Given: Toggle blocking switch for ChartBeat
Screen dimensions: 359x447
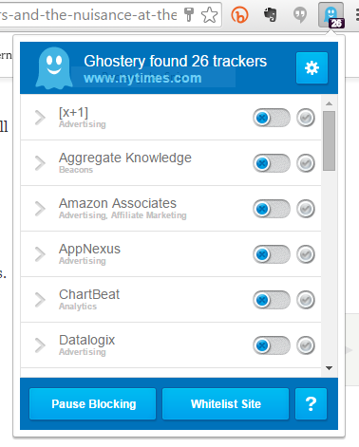Looking at the screenshot, I should 272,300.
